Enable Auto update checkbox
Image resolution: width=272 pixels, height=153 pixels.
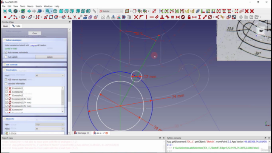[x=6, y=57]
